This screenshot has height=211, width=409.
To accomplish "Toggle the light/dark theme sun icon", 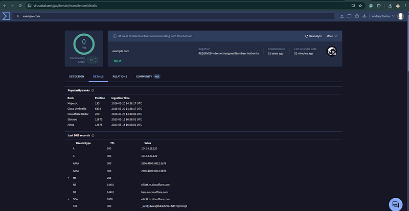I will pyautogui.click(x=365, y=16).
